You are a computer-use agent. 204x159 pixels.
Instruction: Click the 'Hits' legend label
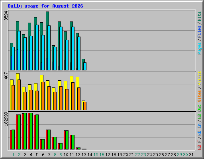pos(200,16)
